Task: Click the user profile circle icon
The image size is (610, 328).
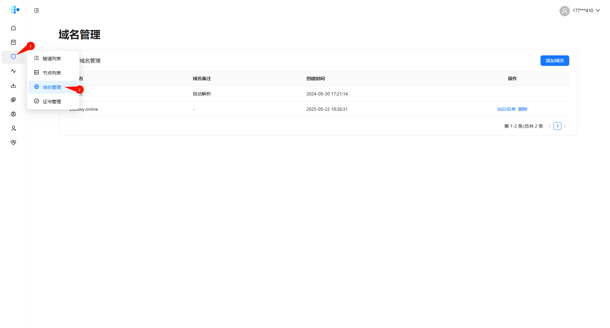Action: coord(13,114)
